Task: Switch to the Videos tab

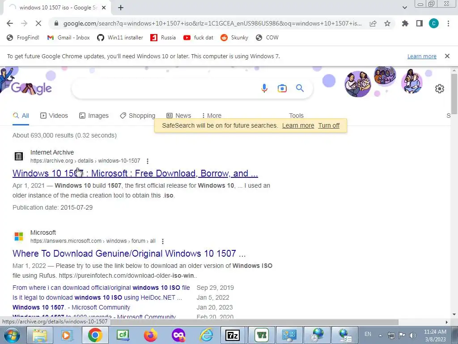Action: tap(54, 116)
